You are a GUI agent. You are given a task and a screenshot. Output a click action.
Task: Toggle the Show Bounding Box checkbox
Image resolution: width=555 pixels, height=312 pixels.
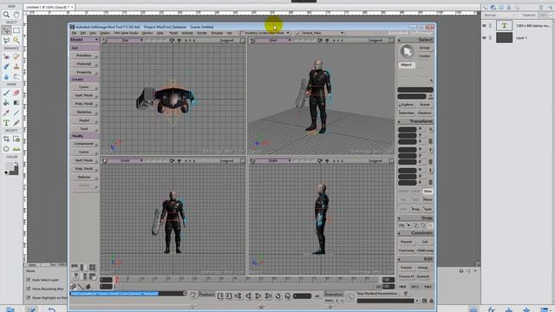(29, 289)
